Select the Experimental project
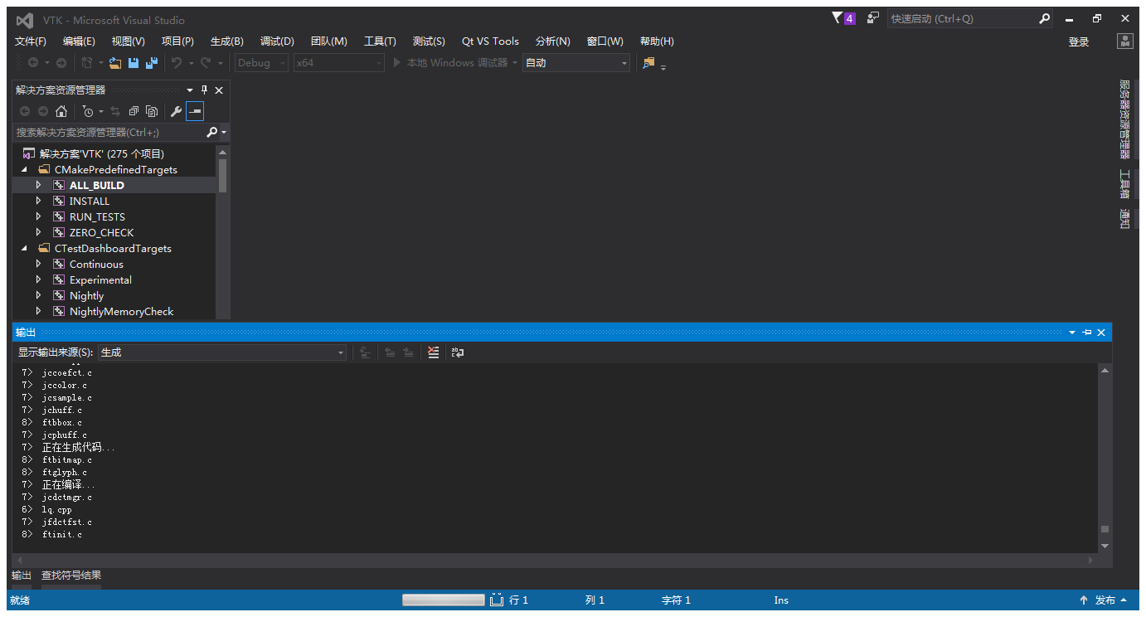The image size is (1146, 617). pos(100,279)
